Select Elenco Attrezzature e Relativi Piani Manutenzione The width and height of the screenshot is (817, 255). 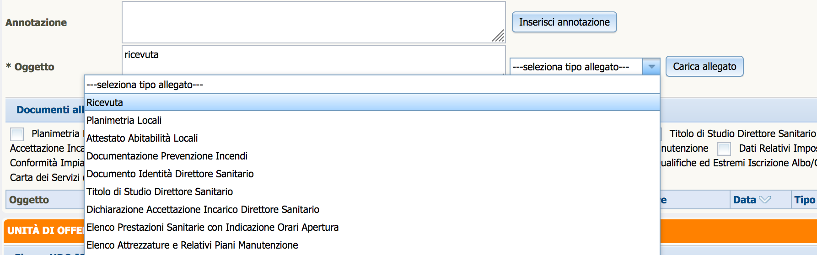[372, 245]
